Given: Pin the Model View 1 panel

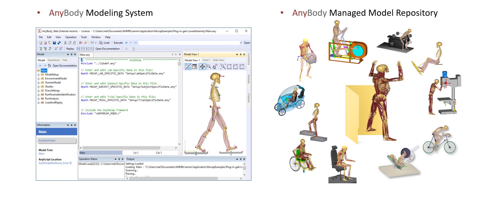Looking at the screenshot, I should [x=241, y=54].
